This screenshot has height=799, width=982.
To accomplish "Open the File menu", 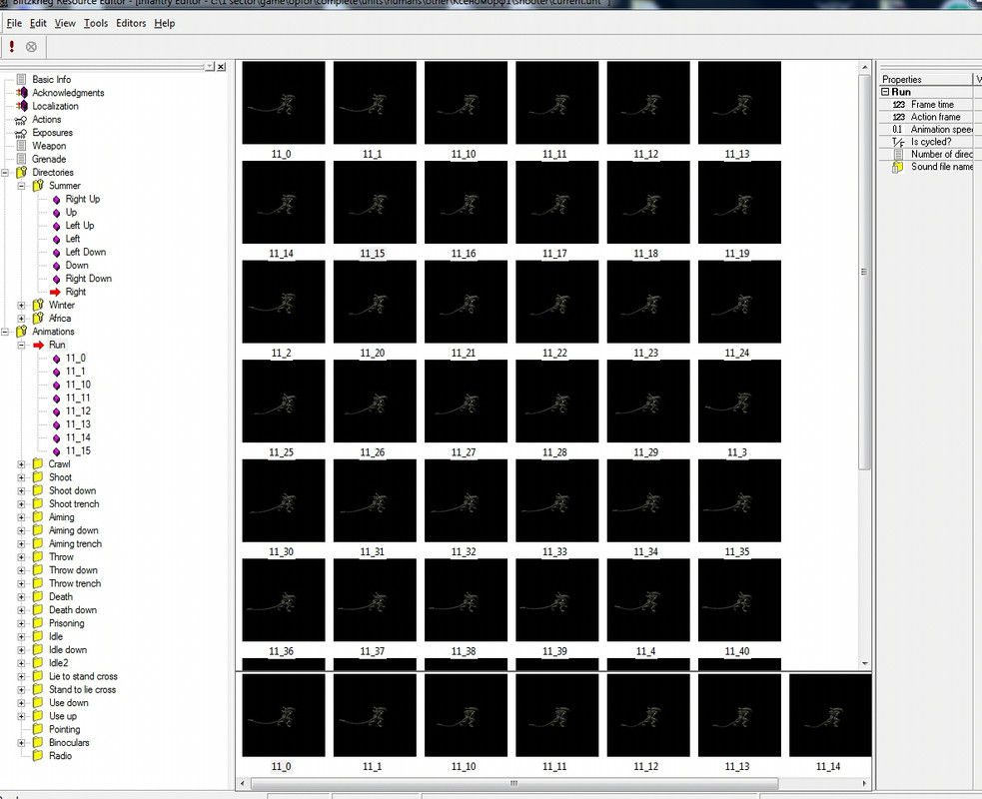I will click(x=14, y=23).
